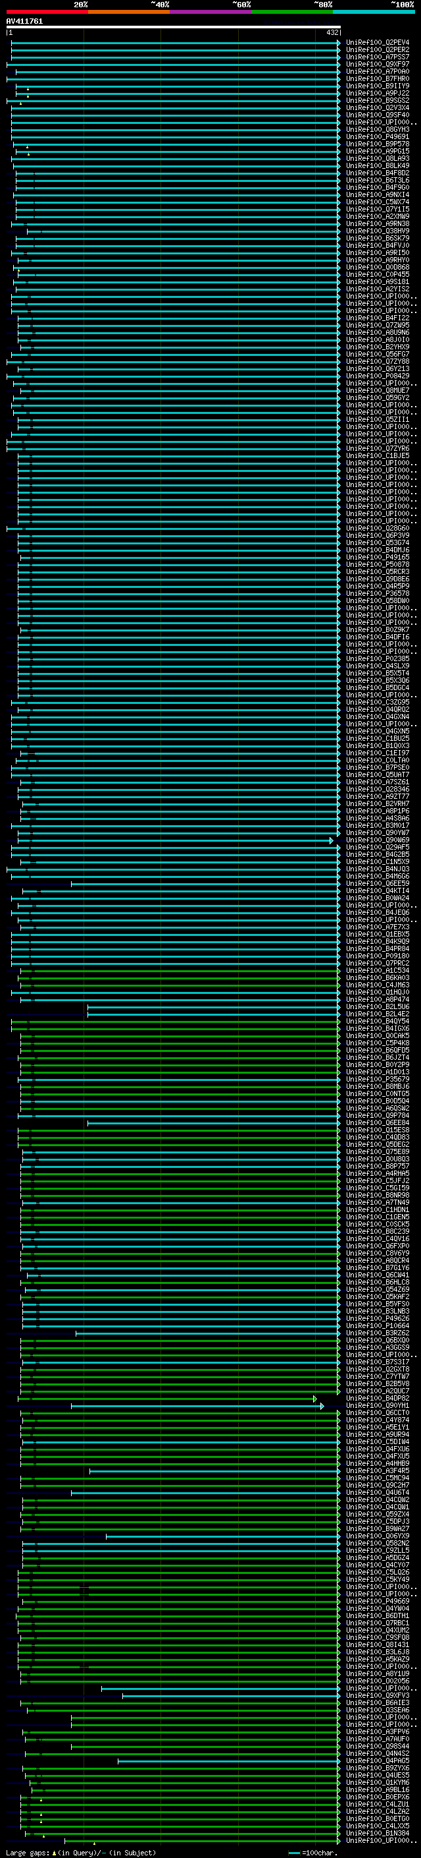421x1858 pixels.
Task: Open hit UniRef100_Q2PEV4
Action: tap(377, 43)
